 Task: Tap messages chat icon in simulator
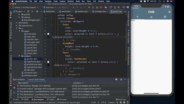pos(165,17)
